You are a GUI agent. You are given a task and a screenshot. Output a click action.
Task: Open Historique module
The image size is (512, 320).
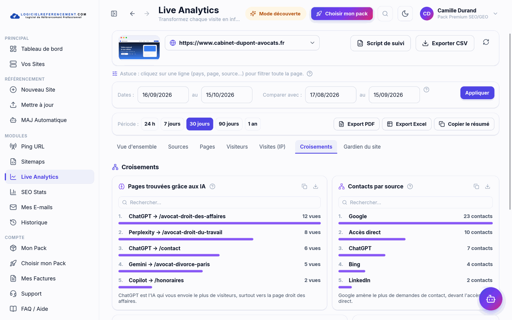pos(49,223)
